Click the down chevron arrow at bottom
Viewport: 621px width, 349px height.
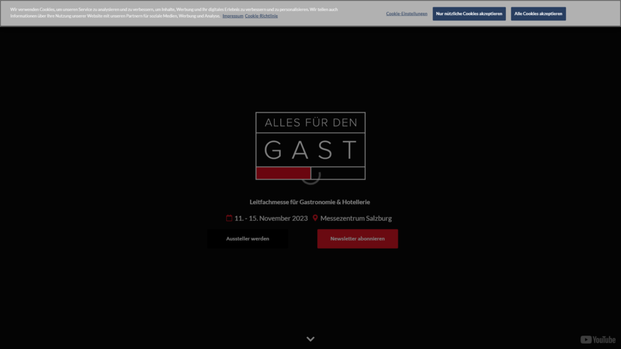(310, 339)
